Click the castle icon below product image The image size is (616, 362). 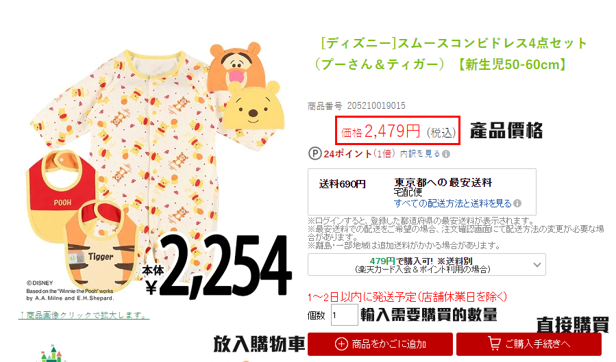pyautogui.click(x=51, y=354)
